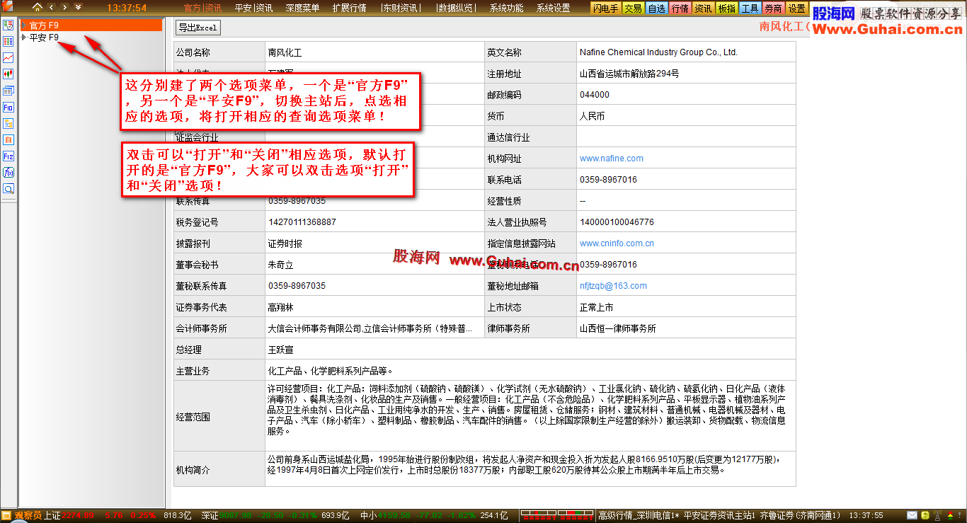Click 齐鲁证券(济南网通1) in status bar

[801, 515]
